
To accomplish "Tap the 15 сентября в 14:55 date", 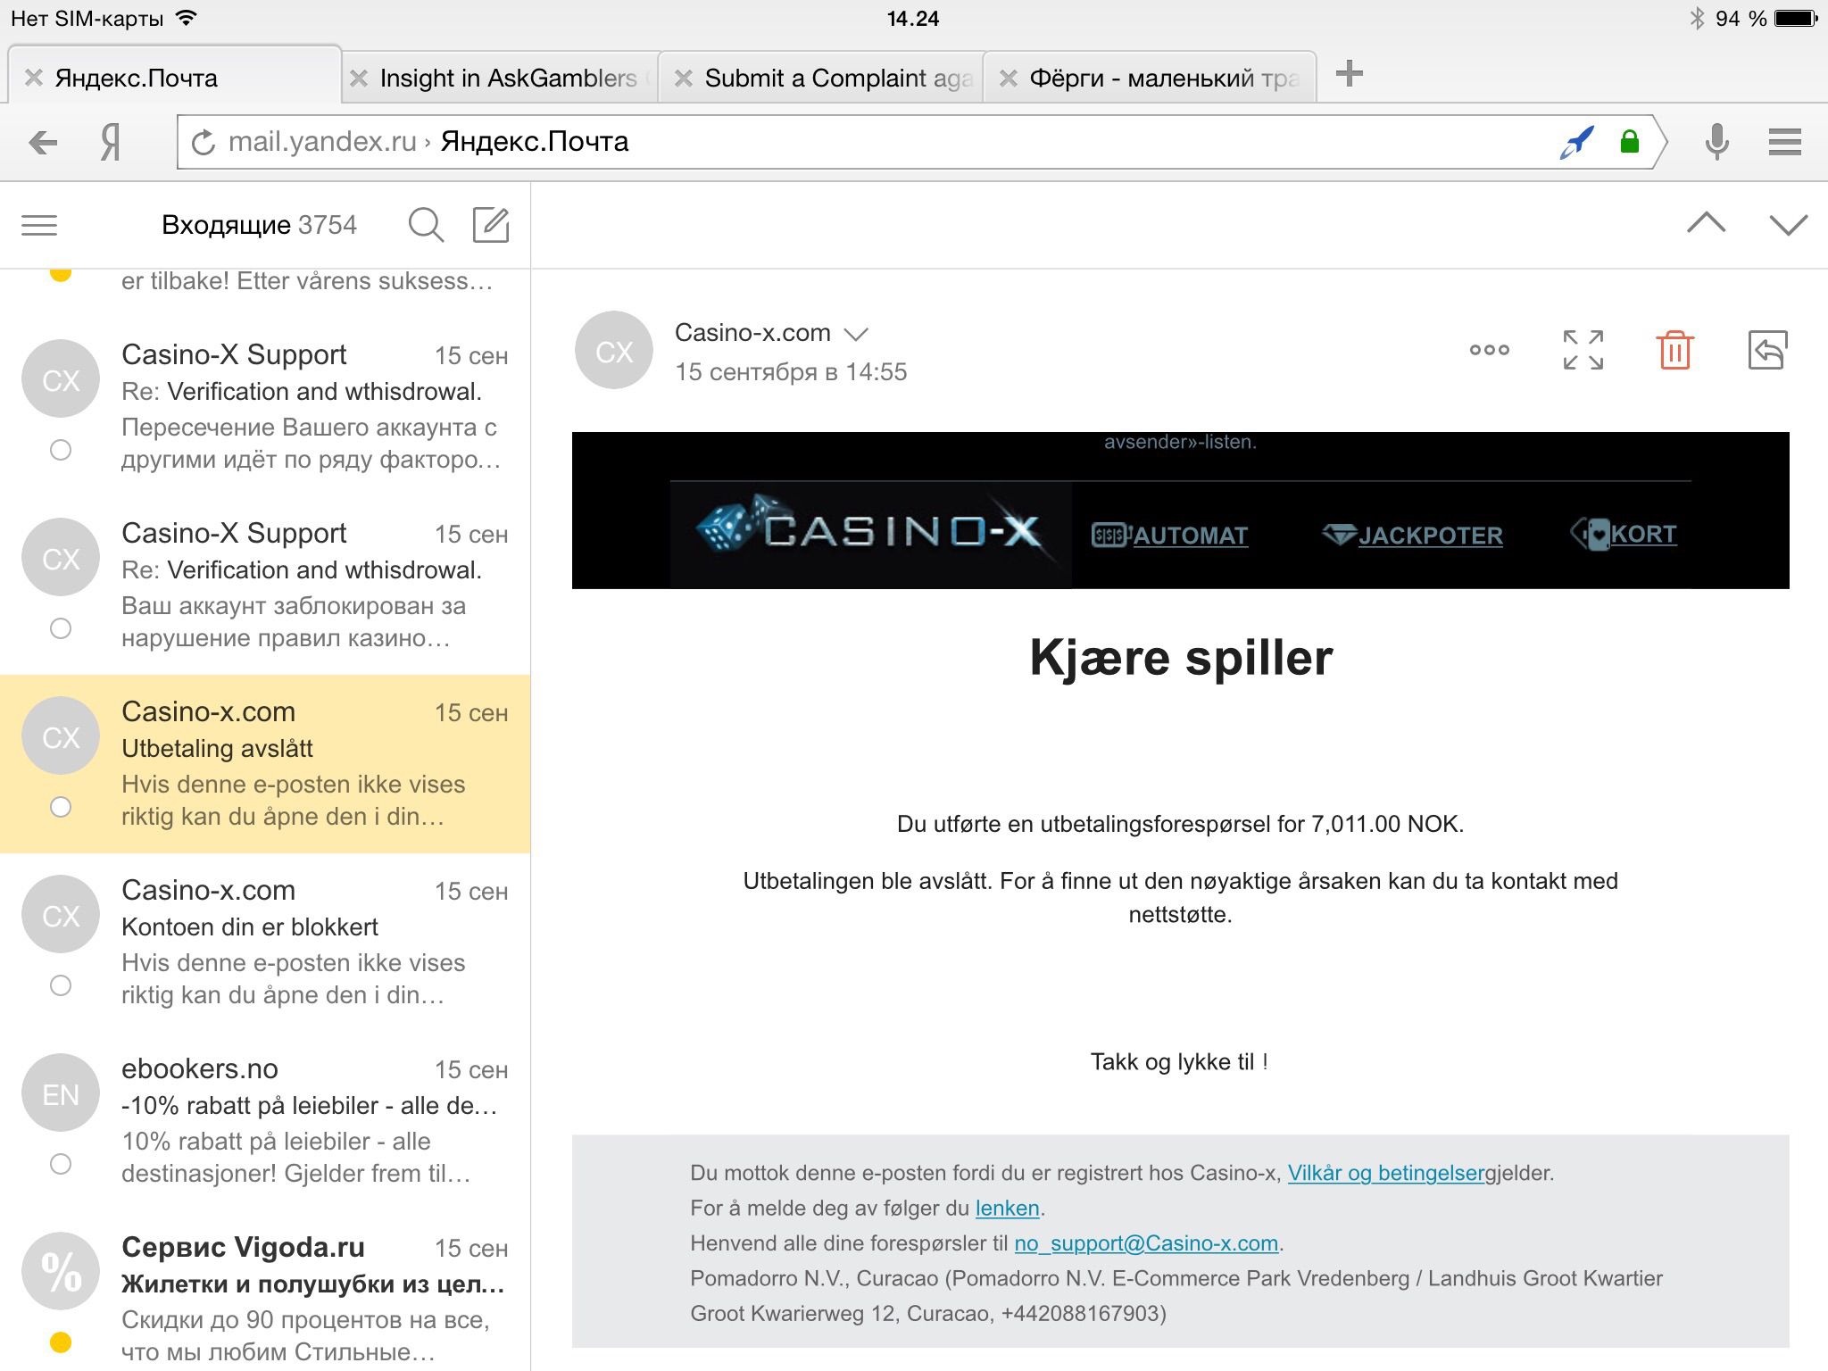I will [791, 372].
